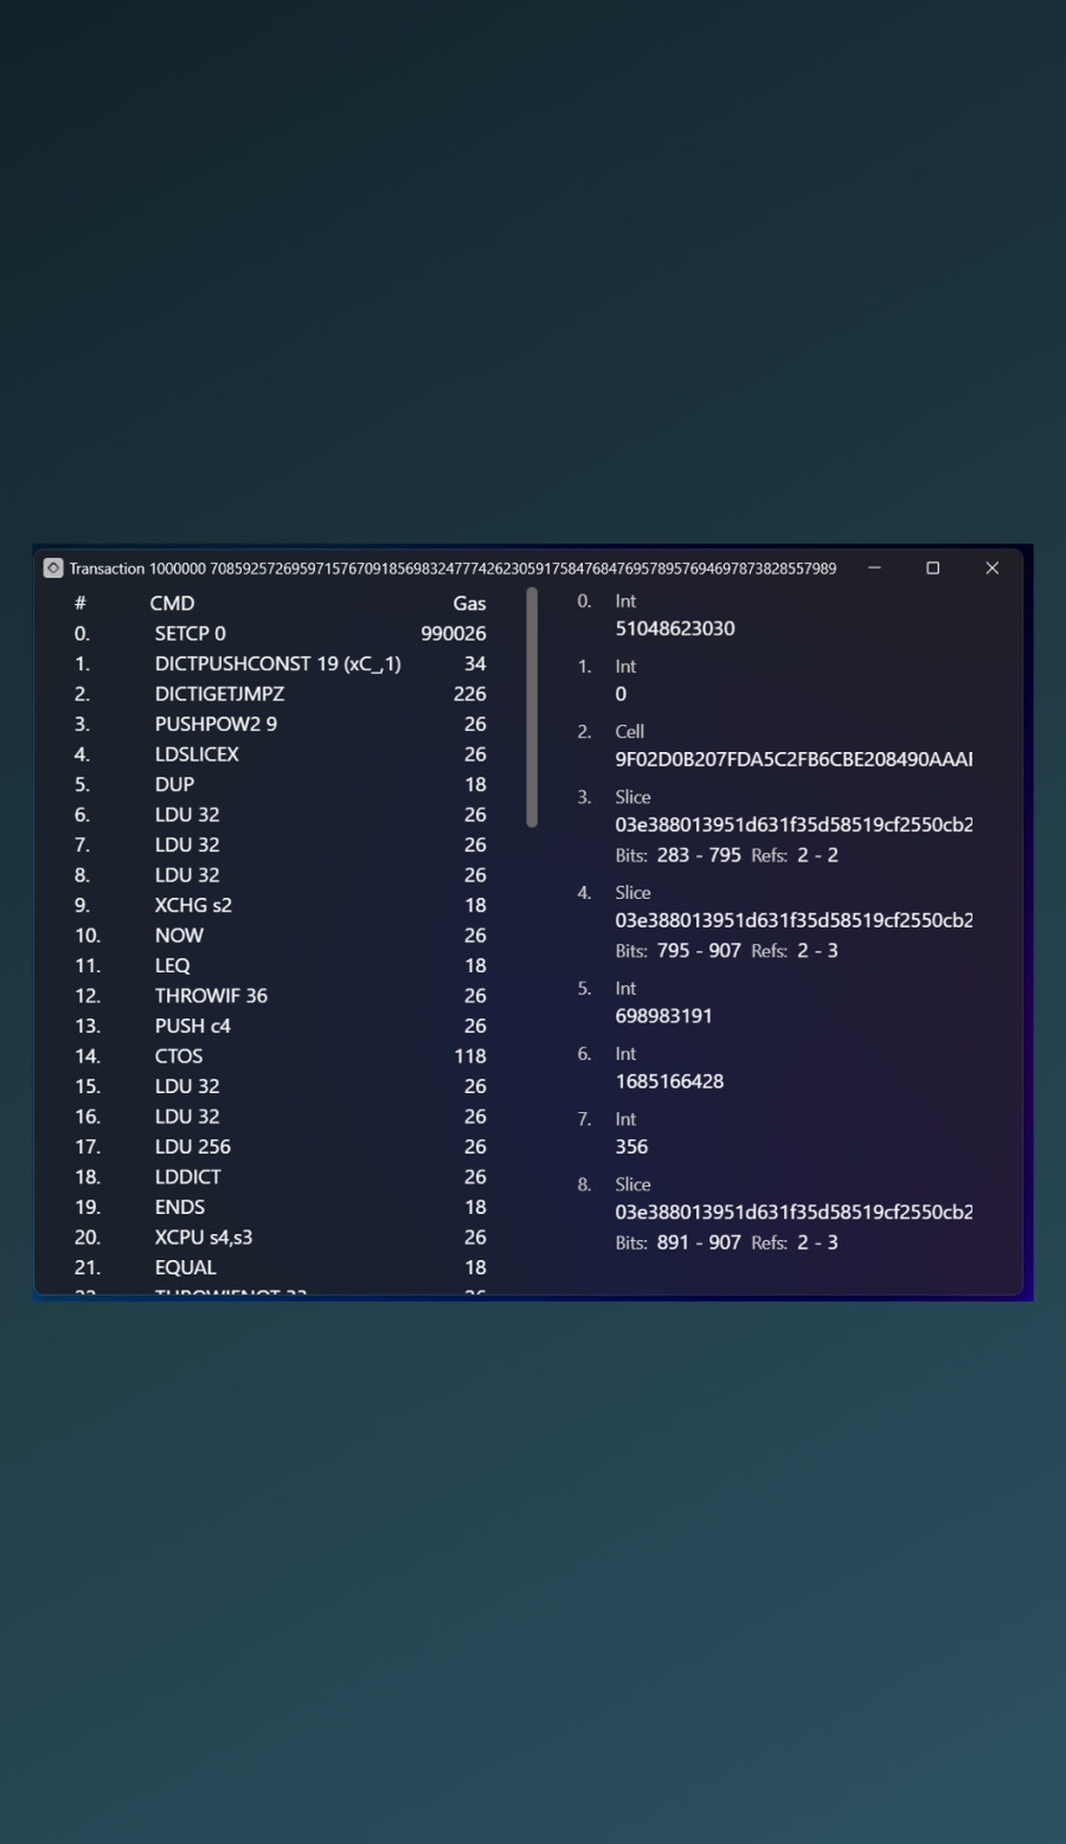Click the Bits 891 - 907 label
This screenshot has height=1844, width=1066.
[678, 1243]
